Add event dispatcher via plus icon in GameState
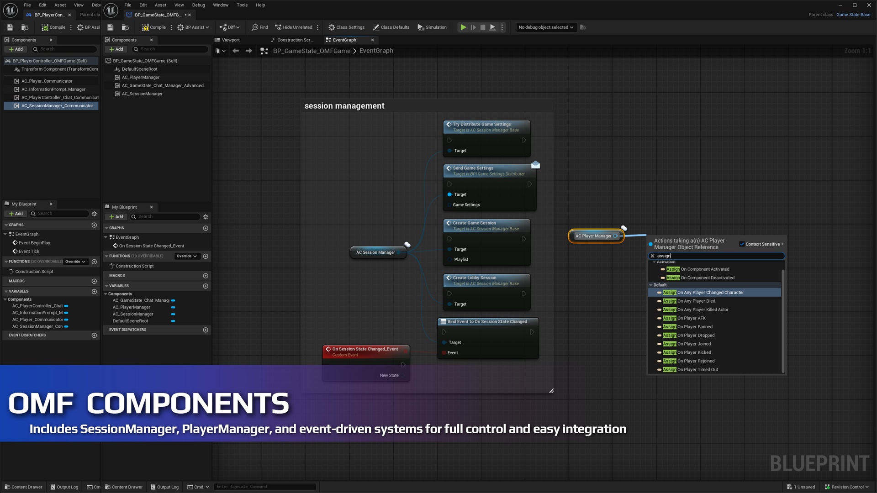877x493 pixels. (x=206, y=330)
